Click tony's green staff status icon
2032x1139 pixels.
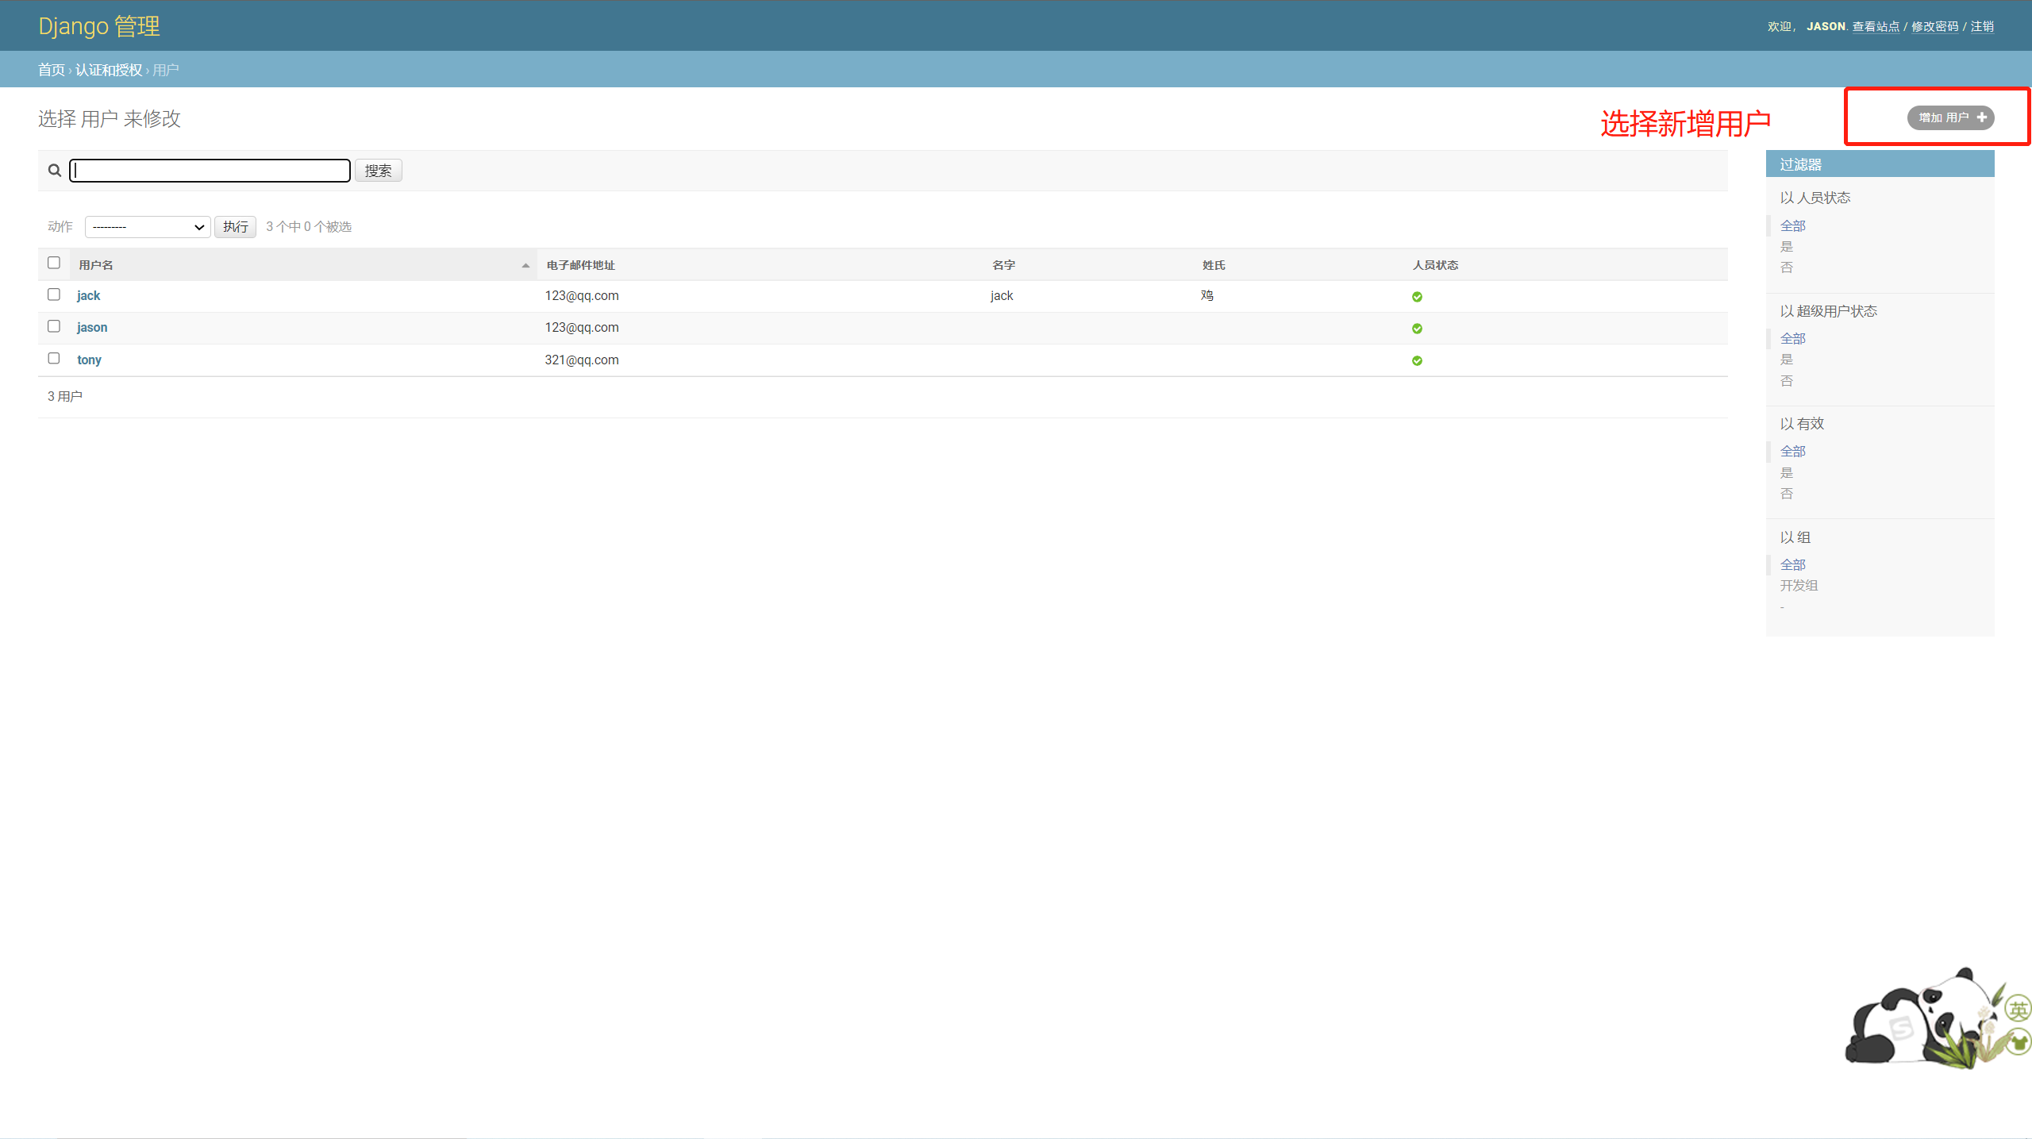coord(1417,361)
